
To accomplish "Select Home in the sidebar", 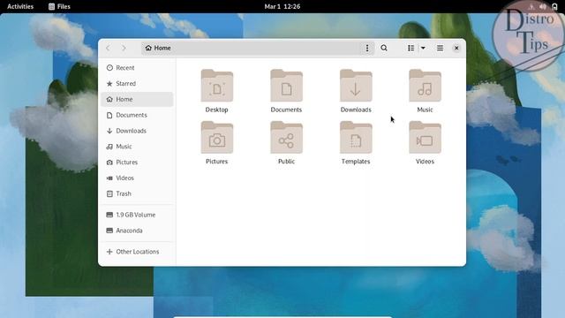I will click(x=138, y=99).
